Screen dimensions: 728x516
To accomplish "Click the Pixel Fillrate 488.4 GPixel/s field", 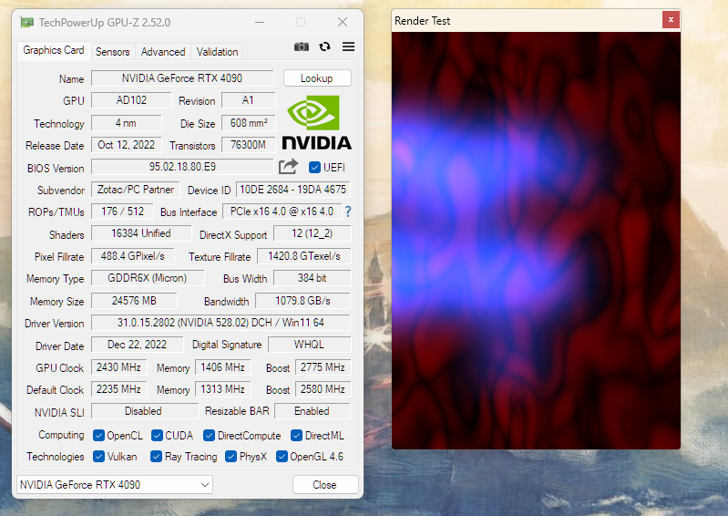I will 133,256.
